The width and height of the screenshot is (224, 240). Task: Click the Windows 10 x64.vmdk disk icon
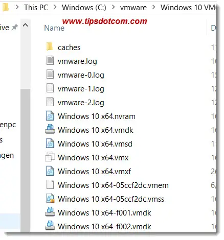[50, 129]
